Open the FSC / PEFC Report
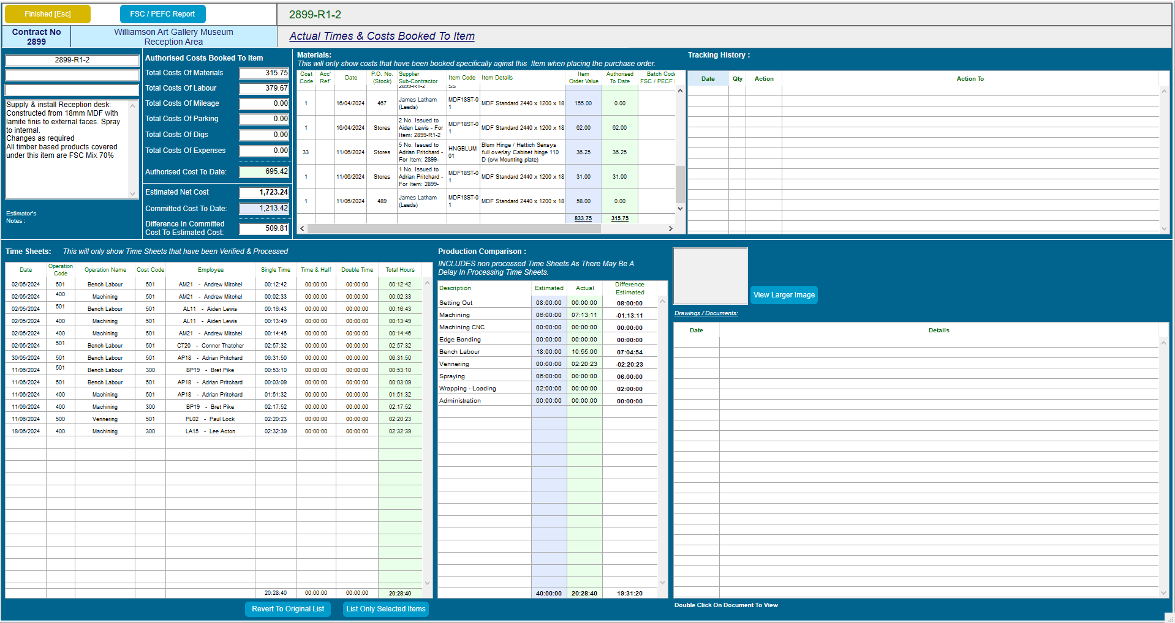The height and width of the screenshot is (623, 1175). (x=162, y=13)
